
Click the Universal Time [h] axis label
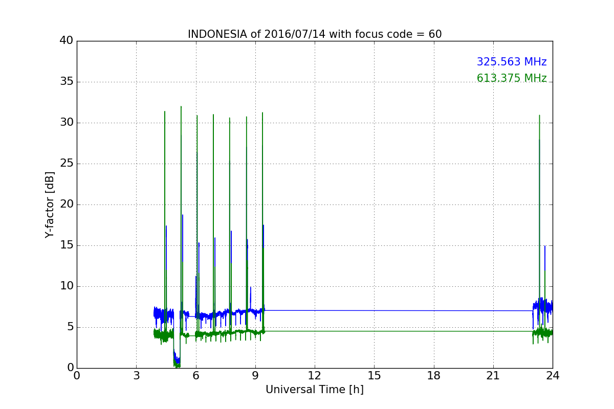(x=315, y=390)
